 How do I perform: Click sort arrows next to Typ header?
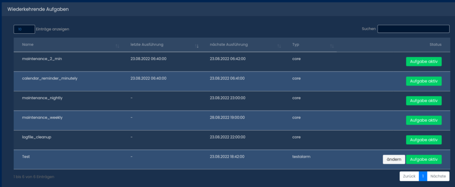point(332,46)
